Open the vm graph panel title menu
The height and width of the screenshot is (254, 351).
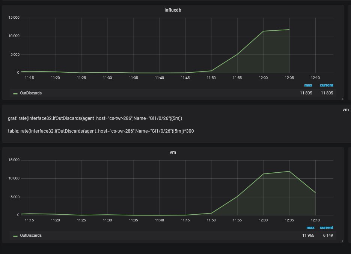[x=173, y=152]
